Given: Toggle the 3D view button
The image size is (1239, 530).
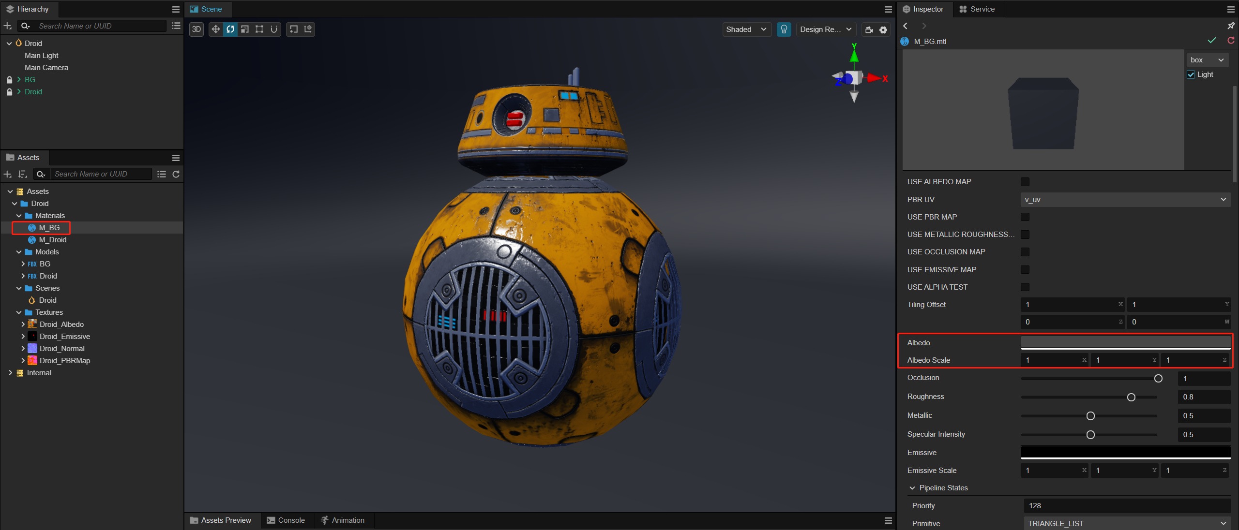Looking at the screenshot, I should [x=196, y=29].
